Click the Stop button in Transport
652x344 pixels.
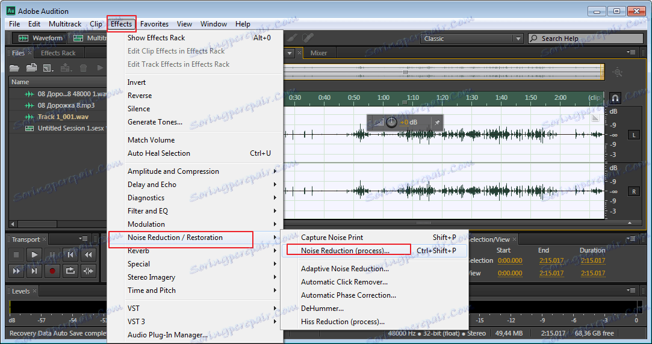pyautogui.click(x=16, y=254)
